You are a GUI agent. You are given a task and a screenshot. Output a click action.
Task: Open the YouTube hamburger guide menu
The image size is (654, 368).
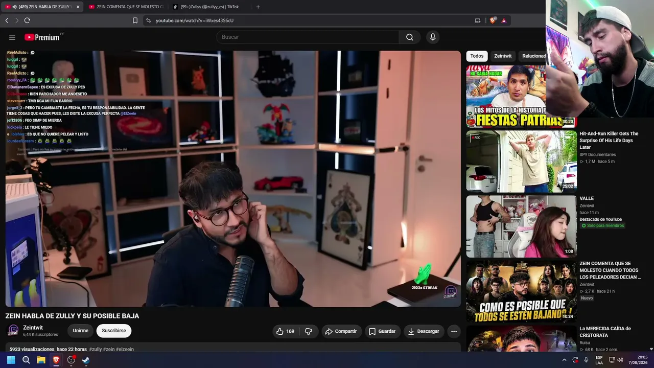click(x=12, y=37)
